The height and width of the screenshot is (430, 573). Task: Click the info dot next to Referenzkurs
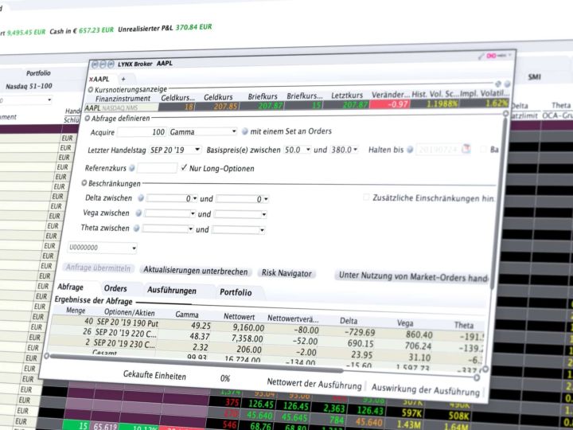click(x=132, y=168)
